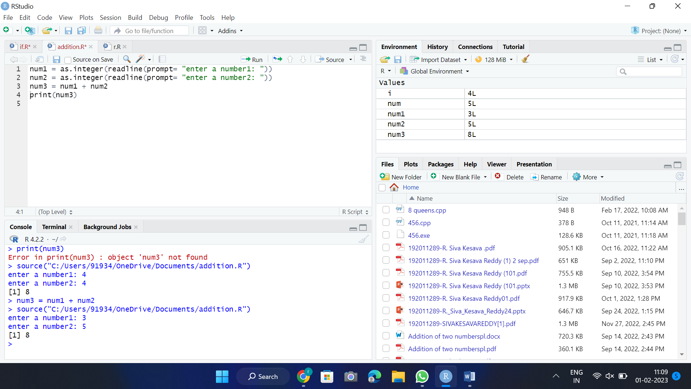This screenshot has height=389, width=691.
Task: Open WhatsApp from the taskbar
Action: pyautogui.click(x=422, y=376)
